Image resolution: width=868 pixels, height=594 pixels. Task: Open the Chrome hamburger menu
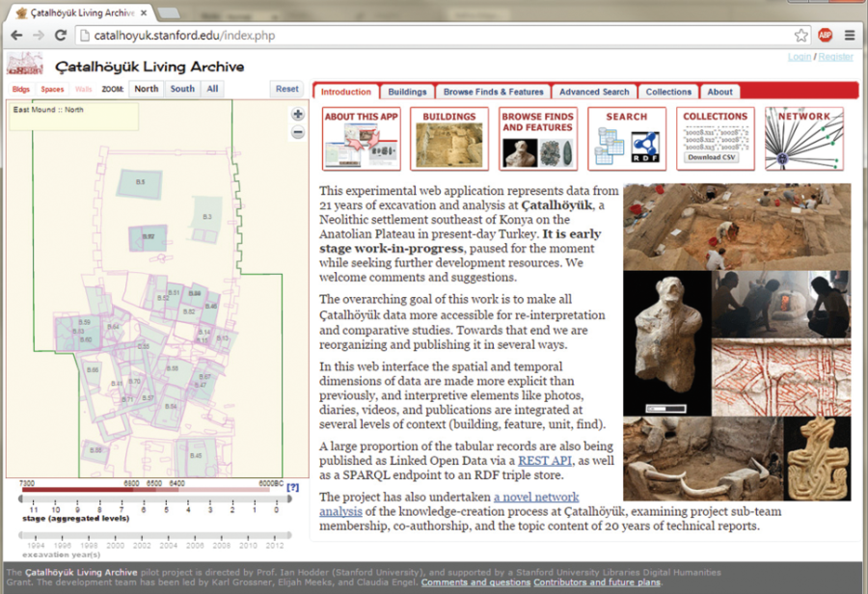click(850, 35)
